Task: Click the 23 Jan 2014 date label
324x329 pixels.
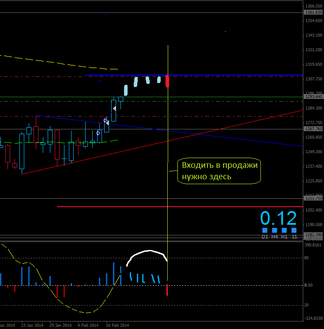Action: [32, 325]
